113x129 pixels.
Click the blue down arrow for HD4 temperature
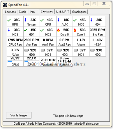91,20
